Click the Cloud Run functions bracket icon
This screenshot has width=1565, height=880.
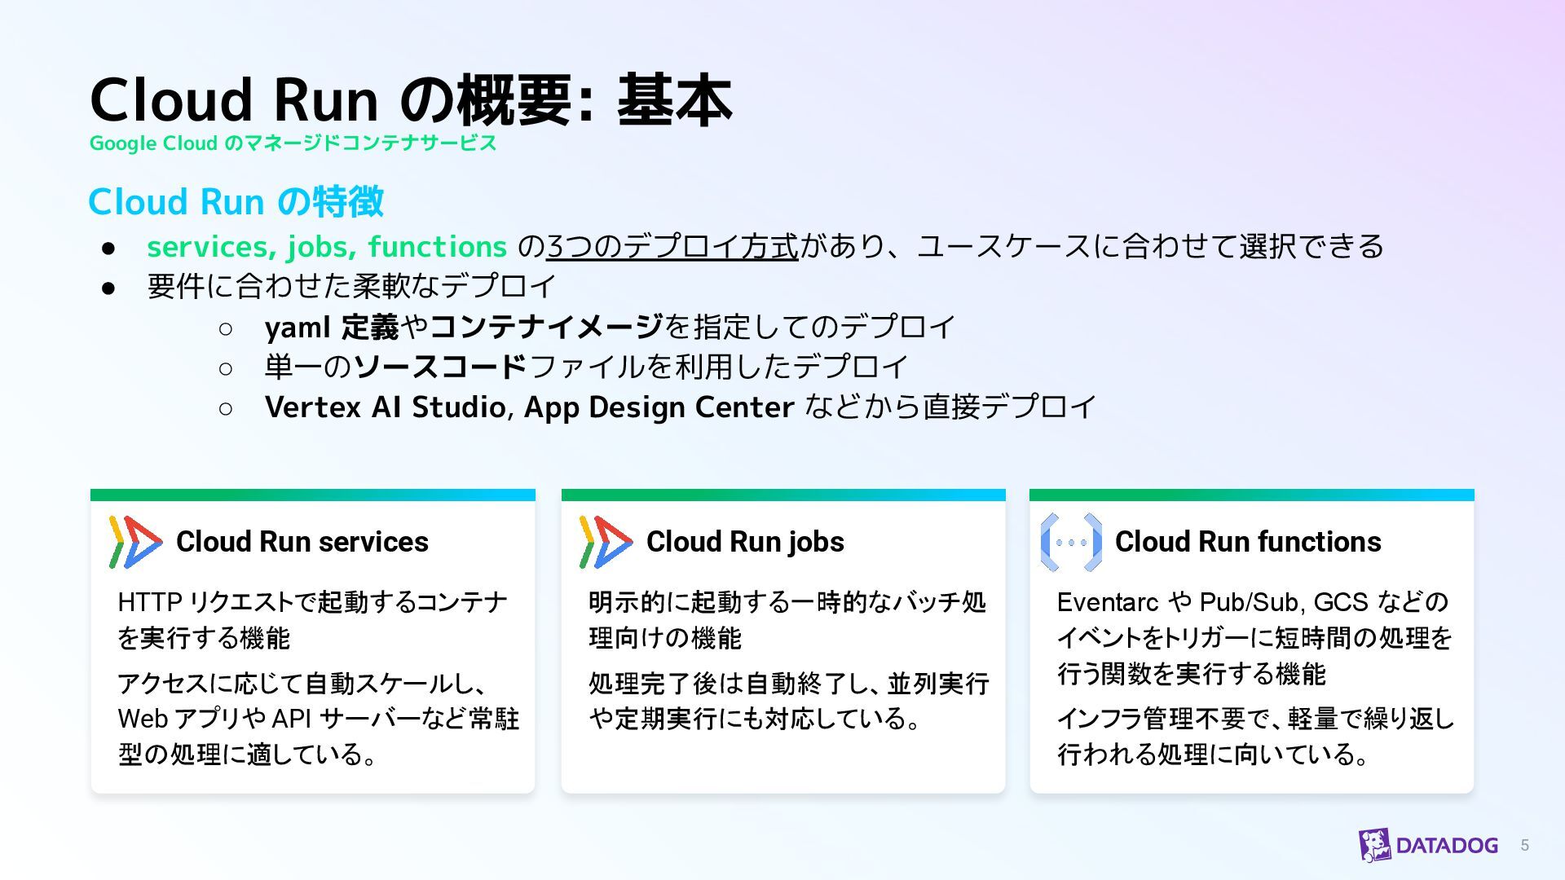1071,542
